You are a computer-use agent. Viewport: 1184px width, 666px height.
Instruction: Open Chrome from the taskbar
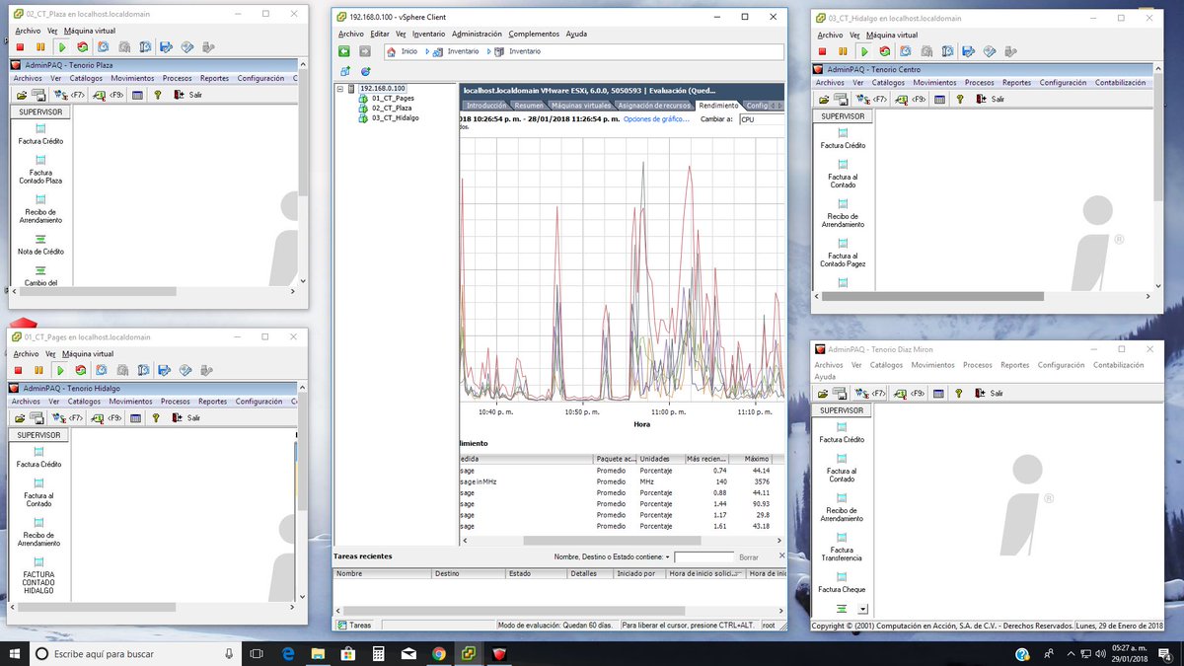point(438,653)
